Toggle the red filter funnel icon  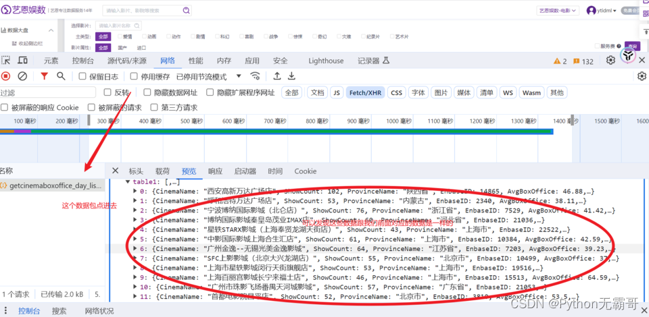(45, 76)
